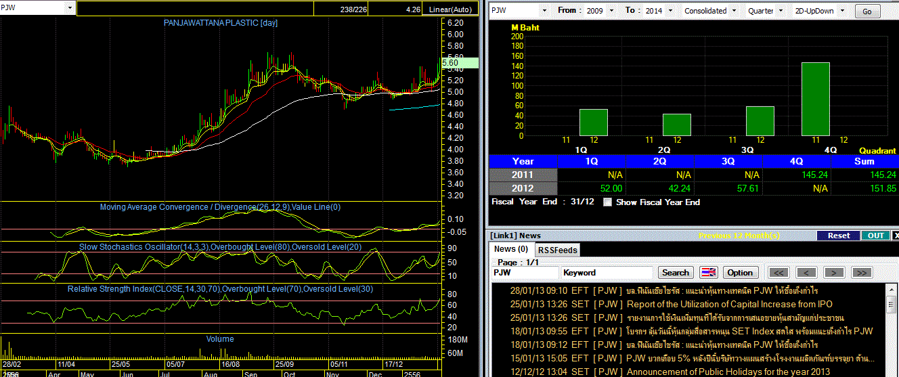Screen dimensions: 899x377
Task: Click the Go button
Action: tap(867, 12)
